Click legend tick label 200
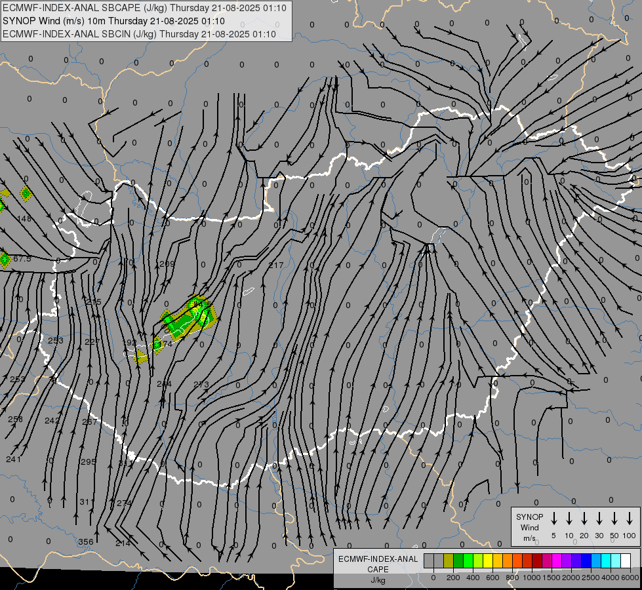Image resolution: width=642 pixels, height=590 pixels. (x=453, y=578)
